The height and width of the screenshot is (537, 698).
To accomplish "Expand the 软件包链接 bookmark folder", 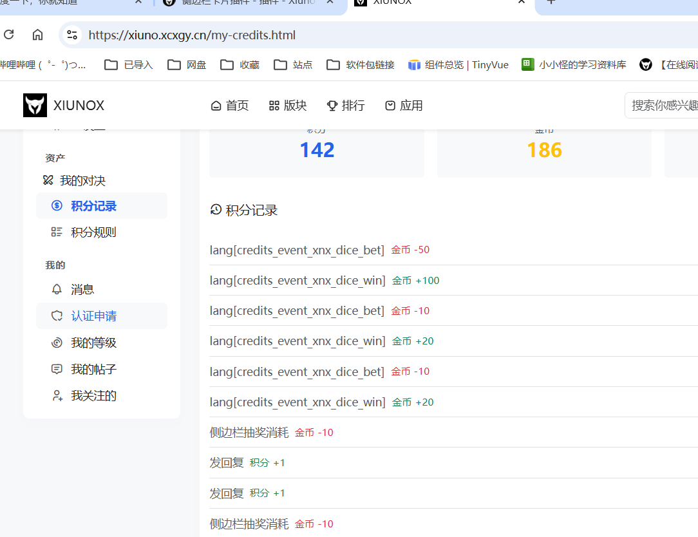I will click(x=361, y=64).
